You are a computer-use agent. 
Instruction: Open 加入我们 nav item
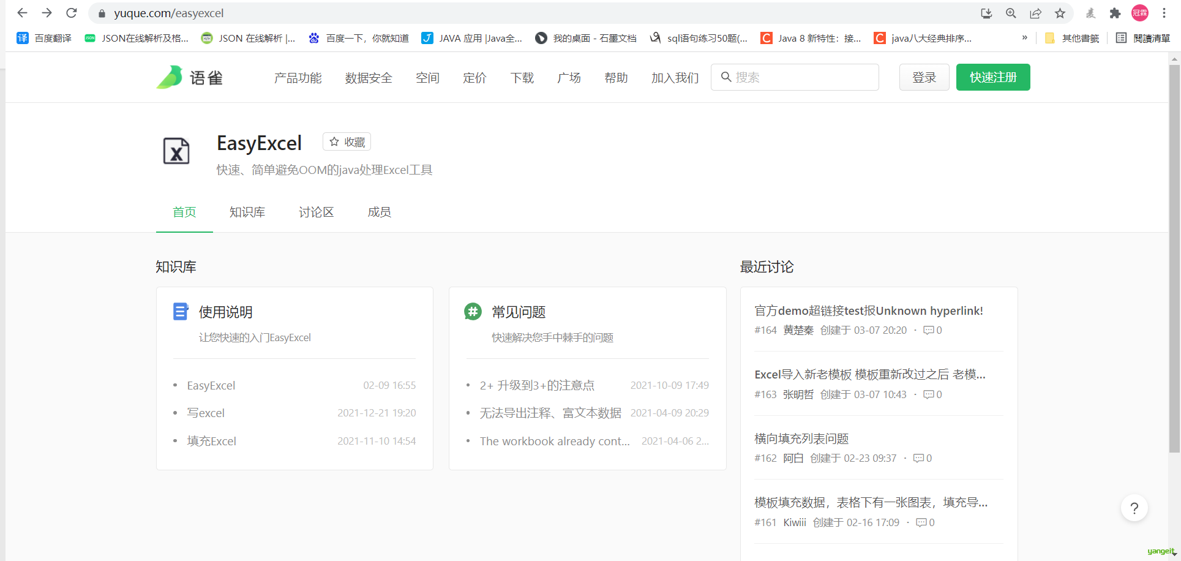[675, 78]
